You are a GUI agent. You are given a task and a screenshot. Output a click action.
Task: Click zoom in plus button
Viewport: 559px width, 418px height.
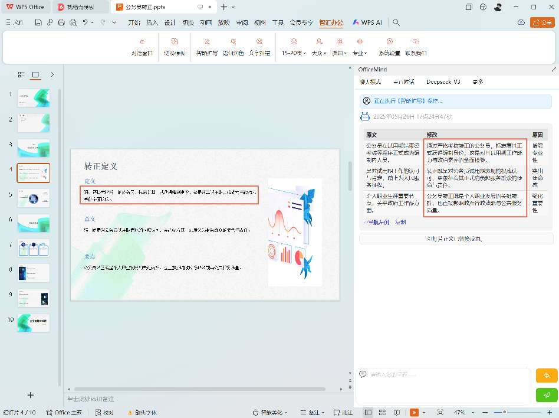click(x=550, y=412)
